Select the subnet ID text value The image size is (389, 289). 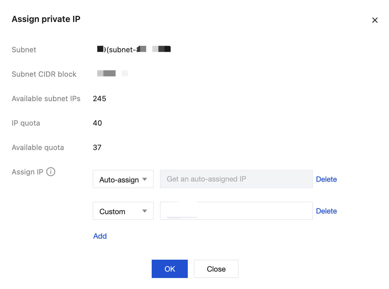134,49
